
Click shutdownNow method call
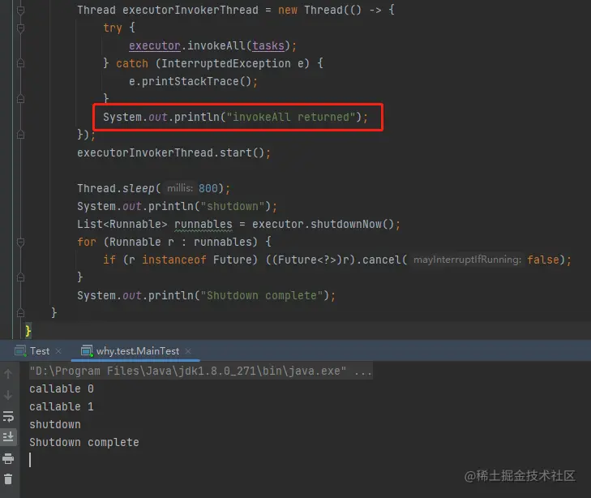click(345, 225)
